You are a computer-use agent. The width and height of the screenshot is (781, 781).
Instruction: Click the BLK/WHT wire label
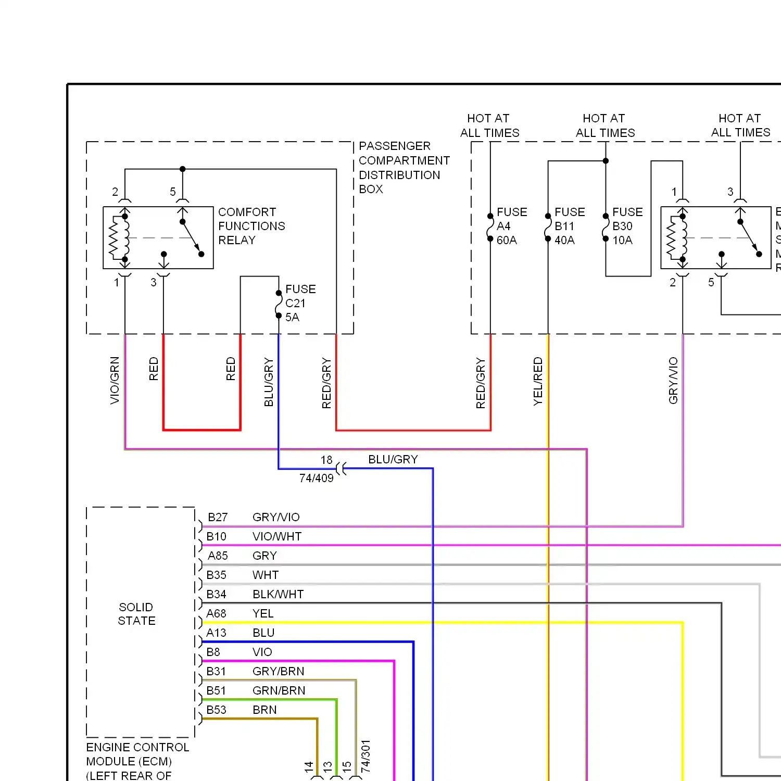(x=278, y=594)
